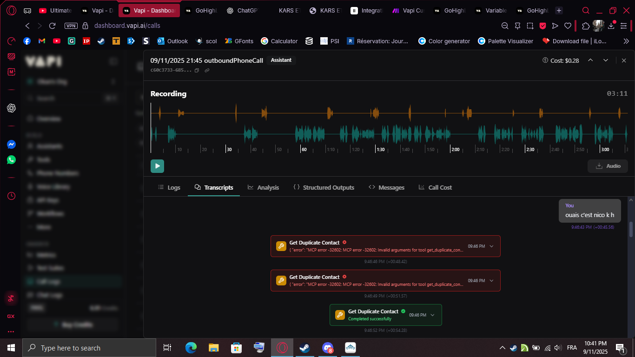Open the Gmail bookmark
The image size is (635, 357).
tap(42, 41)
